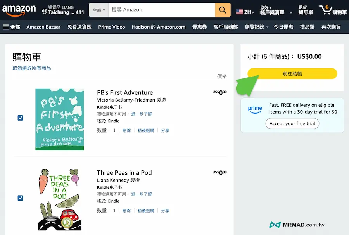Open the hamburger 全部 menu
This screenshot has height=235, width=349.
click(x=11, y=27)
